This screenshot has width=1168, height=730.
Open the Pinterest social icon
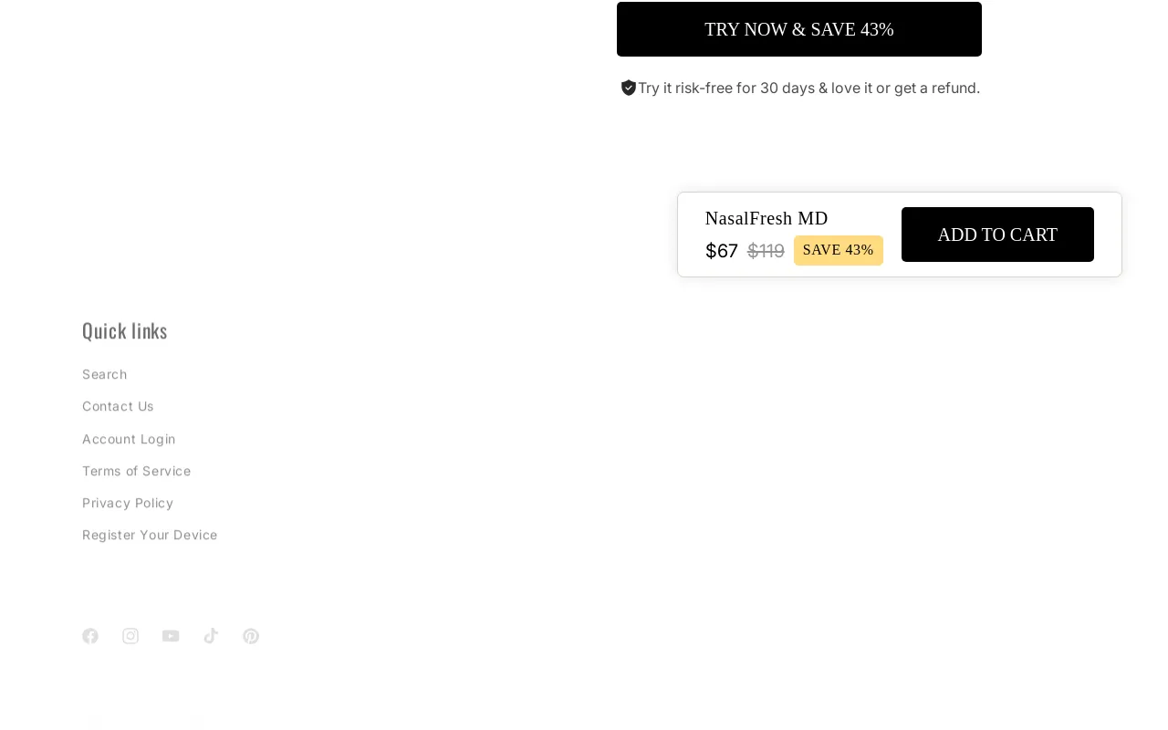click(251, 636)
